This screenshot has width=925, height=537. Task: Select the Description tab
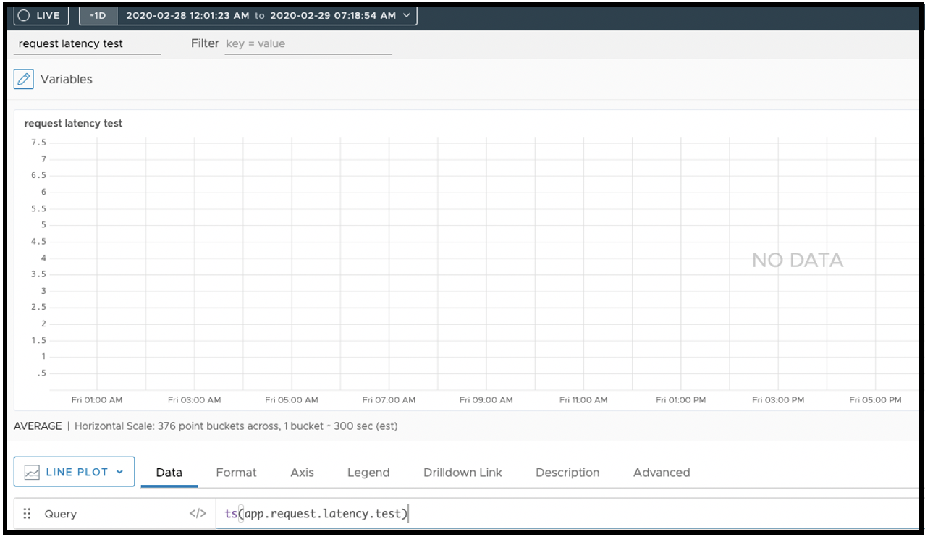[x=567, y=473]
